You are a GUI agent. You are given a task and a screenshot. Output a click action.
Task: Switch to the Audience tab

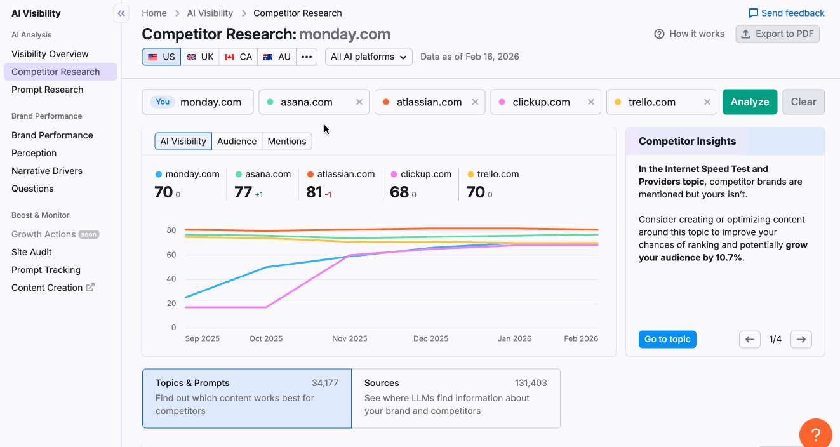click(x=237, y=141)
